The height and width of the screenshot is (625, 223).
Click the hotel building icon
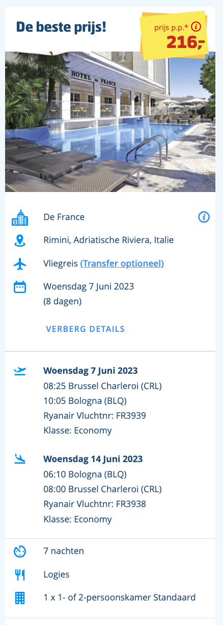(20, 218)
